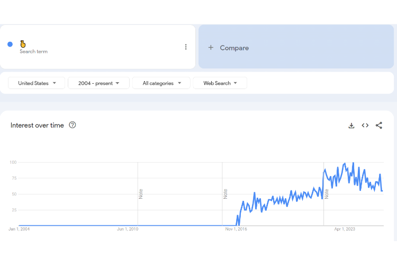Viewport: 397px width, 265px height.
Task: Click the Note marker left of Jun 2010
Action: [141, 193]
